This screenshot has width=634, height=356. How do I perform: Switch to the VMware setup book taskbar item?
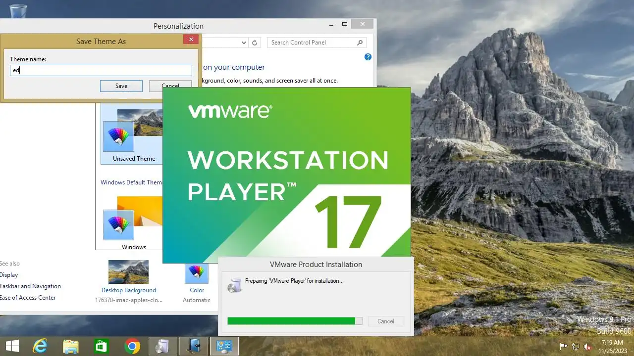click(x=194, y=346)
